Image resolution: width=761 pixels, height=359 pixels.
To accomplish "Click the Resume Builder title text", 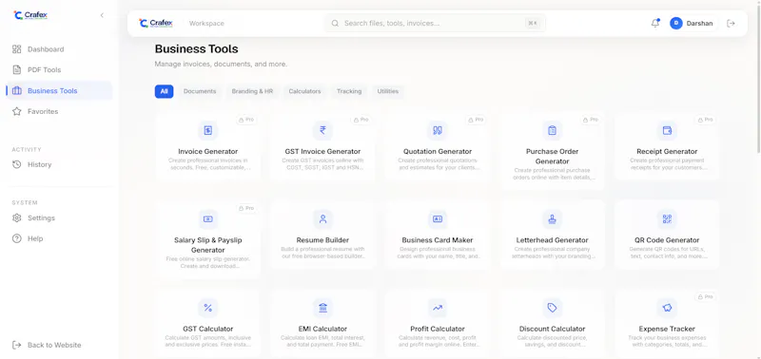I will click(322, 240).
